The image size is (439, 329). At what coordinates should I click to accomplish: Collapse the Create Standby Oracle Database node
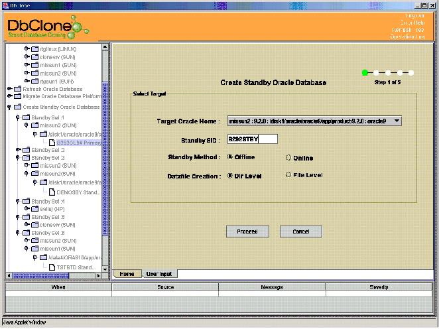pos(9,107)
